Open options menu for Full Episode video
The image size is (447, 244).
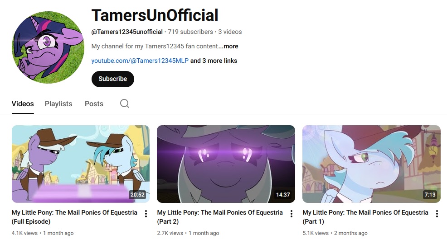[146, 214]
